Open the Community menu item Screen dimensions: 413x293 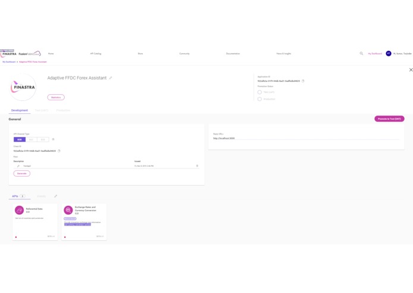click(184, 53)
